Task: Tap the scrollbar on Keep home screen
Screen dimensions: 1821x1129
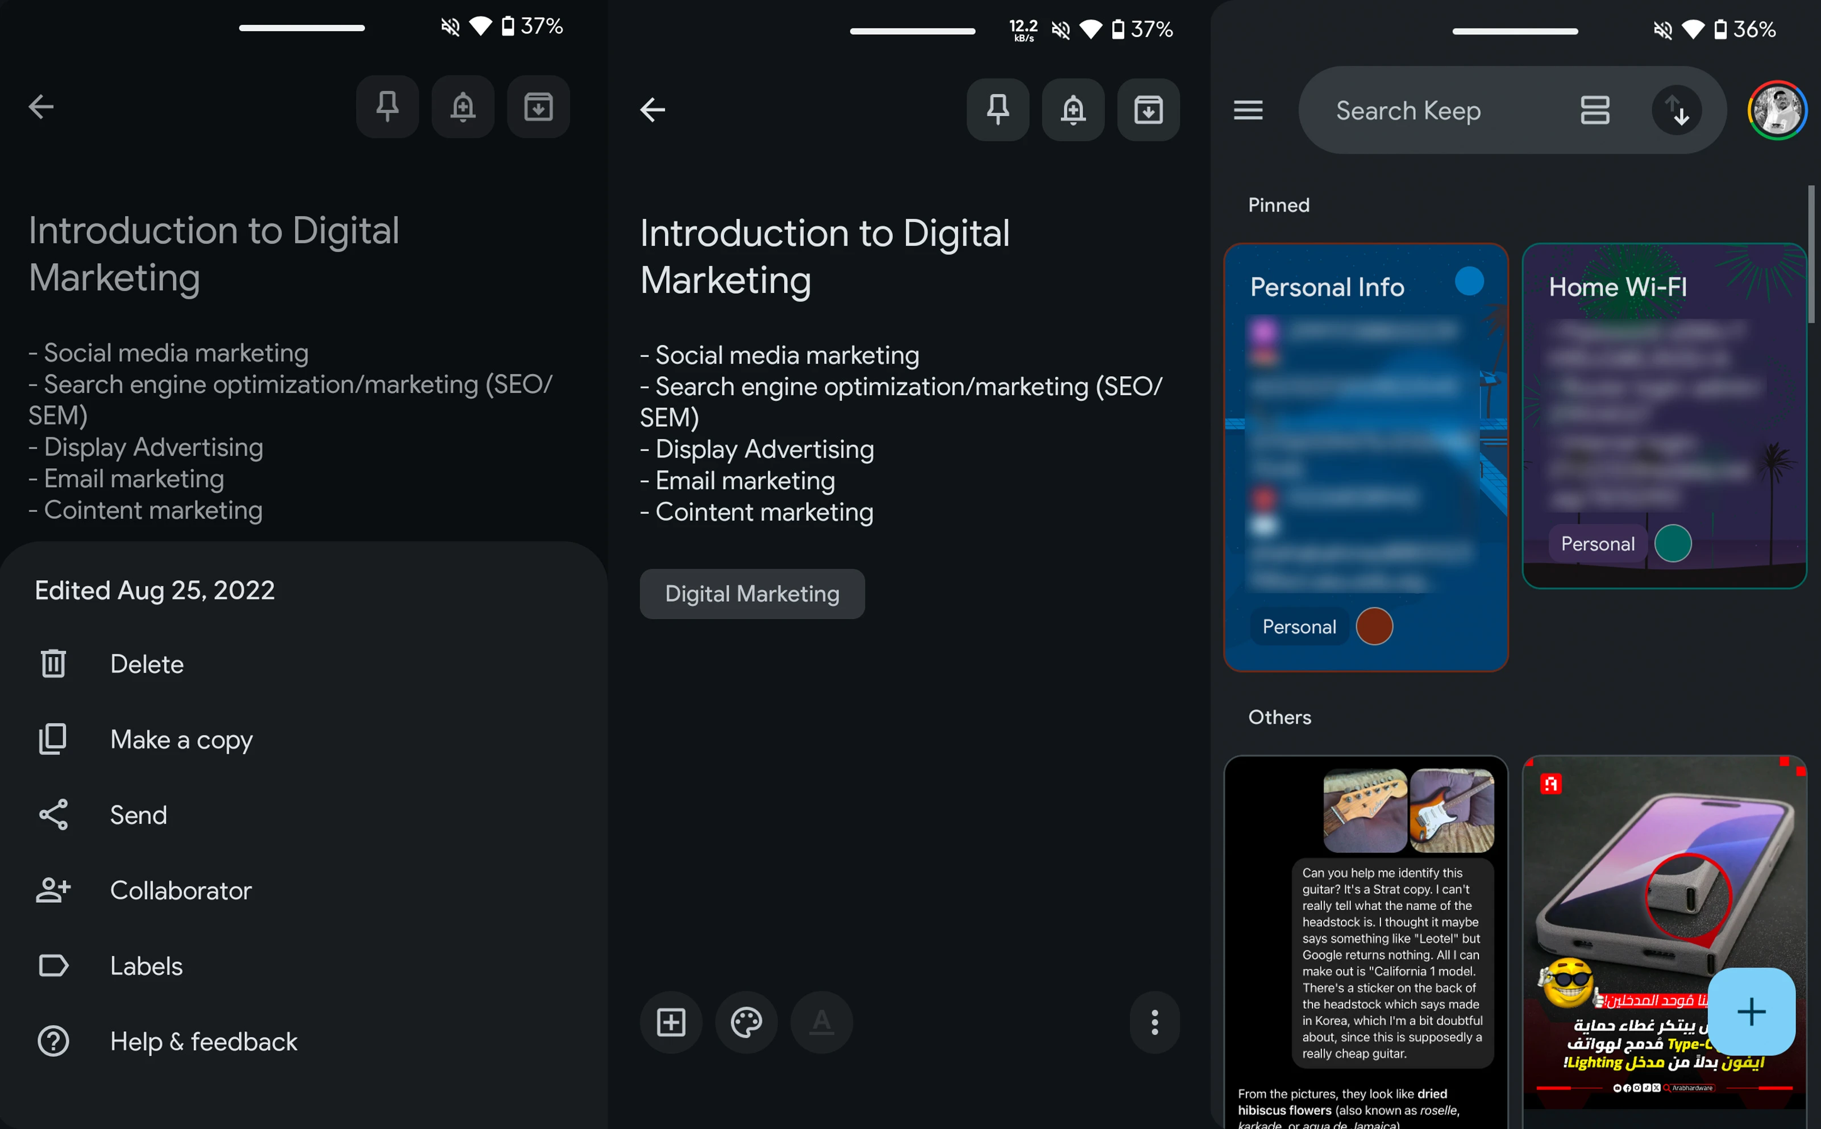Action: pos(1811,254)
